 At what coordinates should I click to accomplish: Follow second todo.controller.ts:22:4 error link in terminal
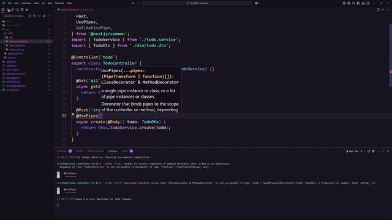79,183
